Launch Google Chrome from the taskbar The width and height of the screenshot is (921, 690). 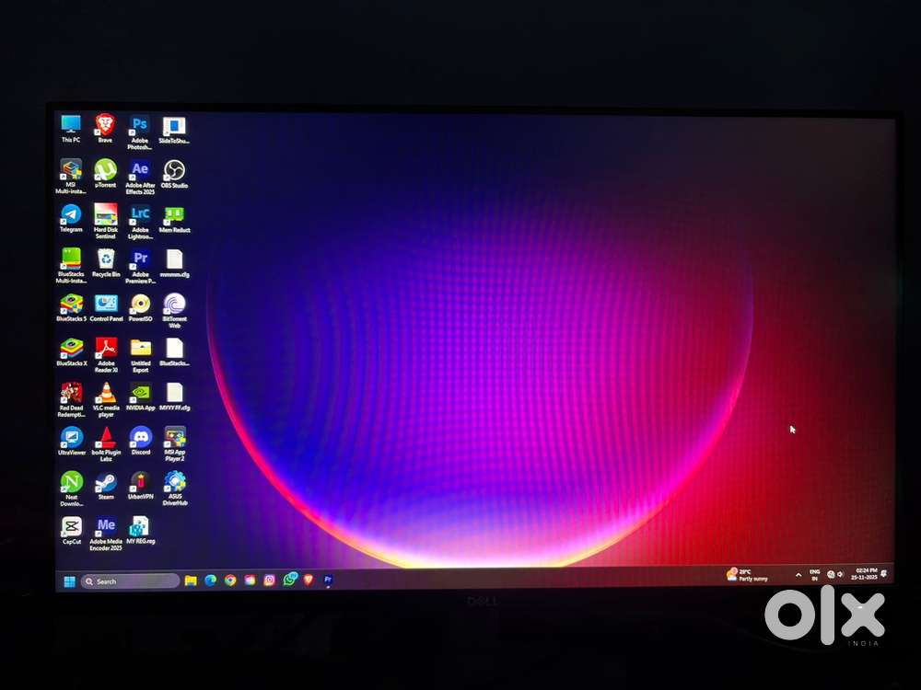[x=231, y=581]
